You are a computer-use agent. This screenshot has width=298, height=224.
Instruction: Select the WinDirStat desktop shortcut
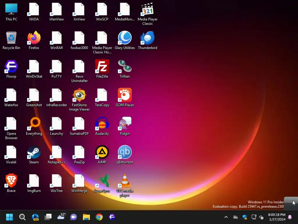(34, 69)
